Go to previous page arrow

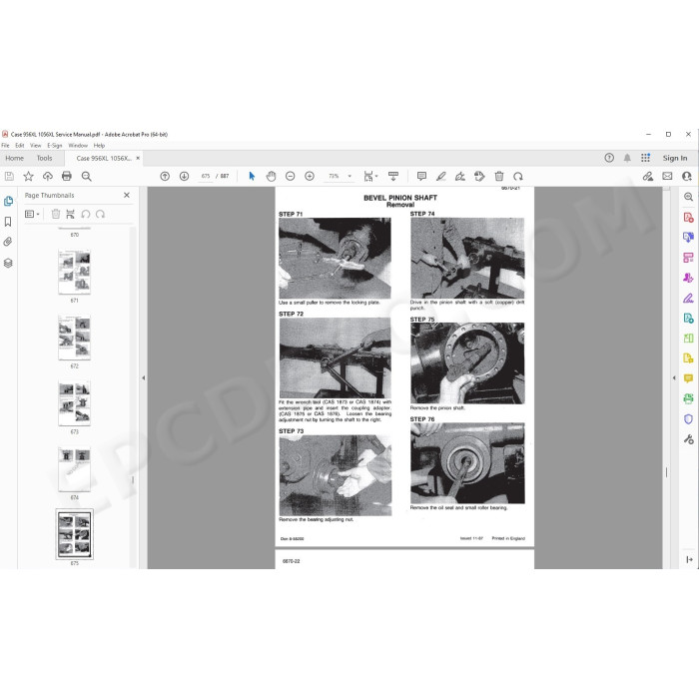point(165,176)
